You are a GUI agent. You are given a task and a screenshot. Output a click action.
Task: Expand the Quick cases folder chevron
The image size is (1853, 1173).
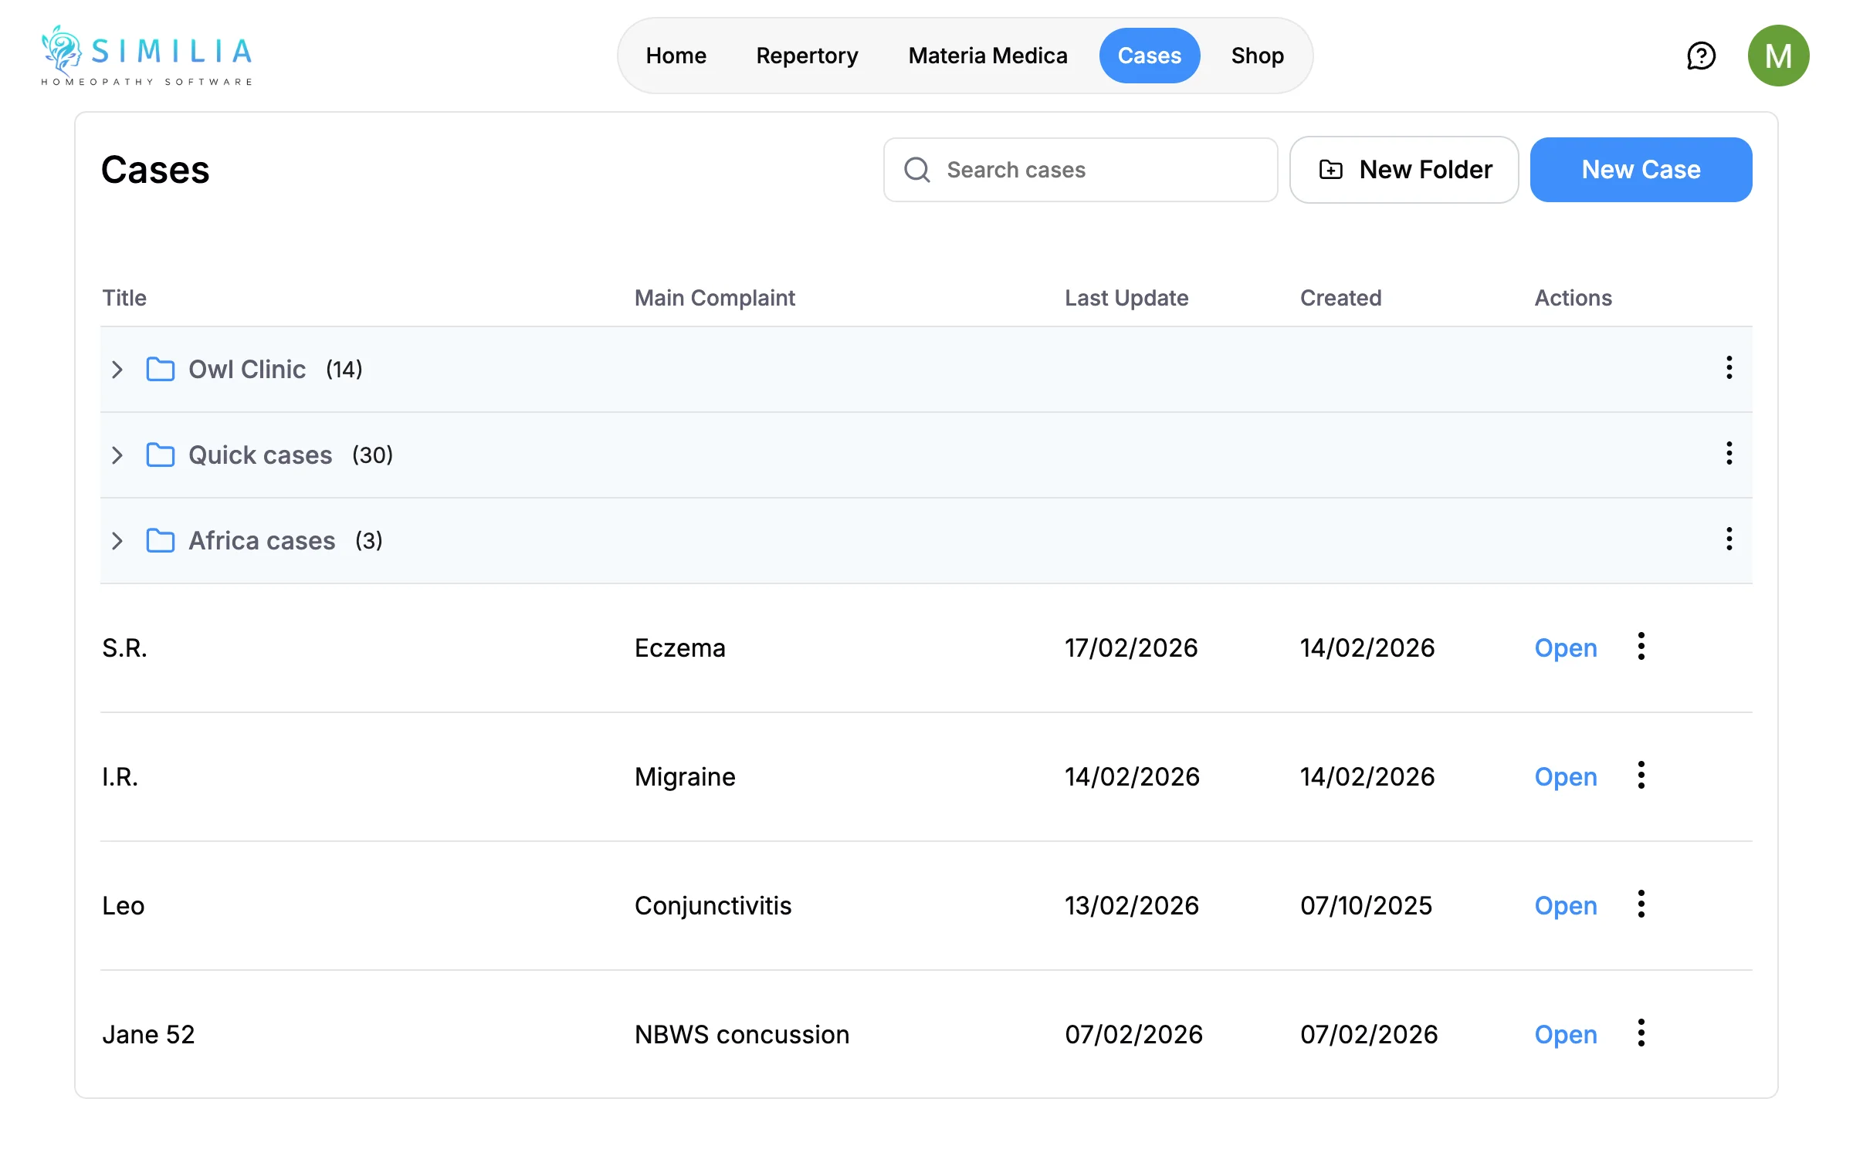coord(117,455)
